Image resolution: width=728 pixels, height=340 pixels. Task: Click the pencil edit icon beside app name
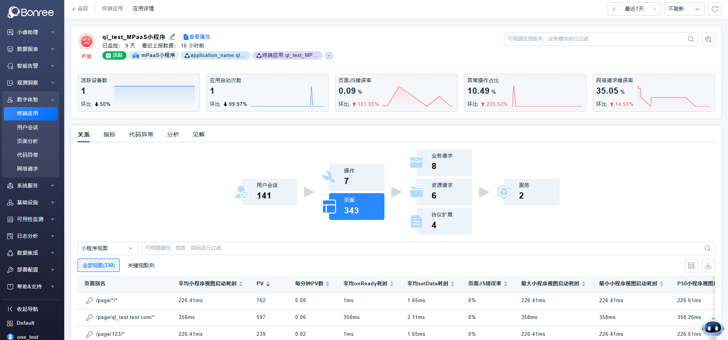[172, 37]
